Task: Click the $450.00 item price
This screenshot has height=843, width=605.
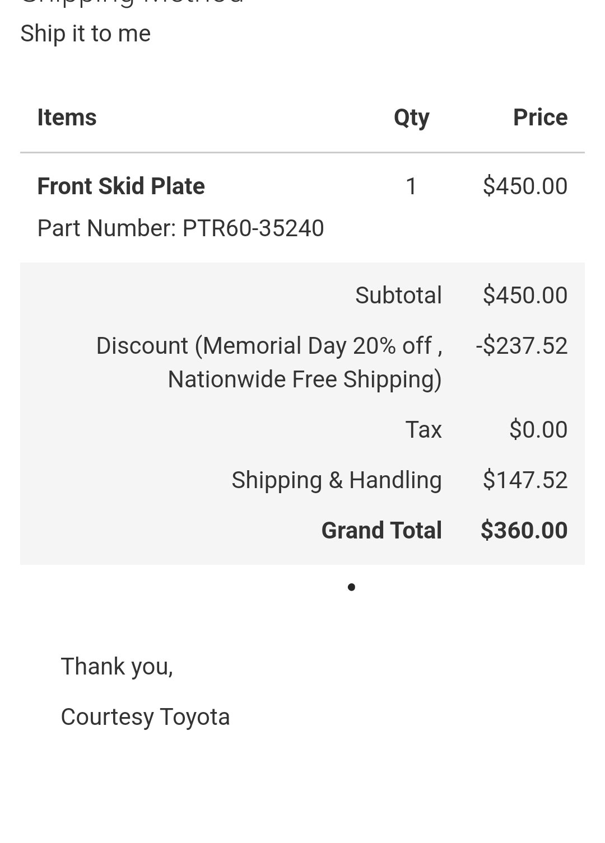Action: [525, 186]
